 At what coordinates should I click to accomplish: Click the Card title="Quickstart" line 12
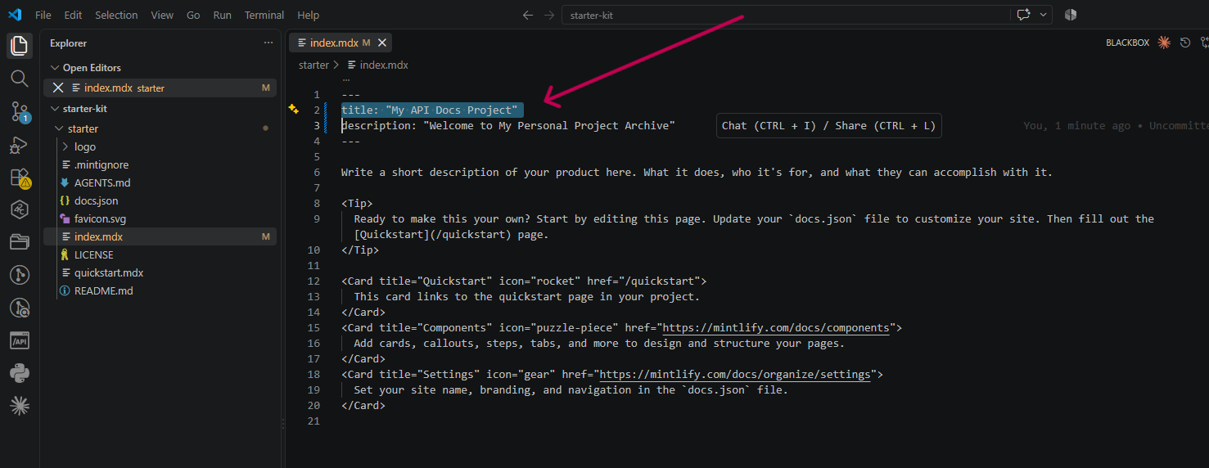pyautogui.click(x=524, y=281)
